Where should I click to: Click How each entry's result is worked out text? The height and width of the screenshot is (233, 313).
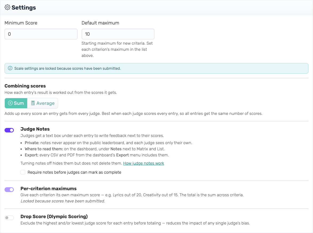point(61,93)
